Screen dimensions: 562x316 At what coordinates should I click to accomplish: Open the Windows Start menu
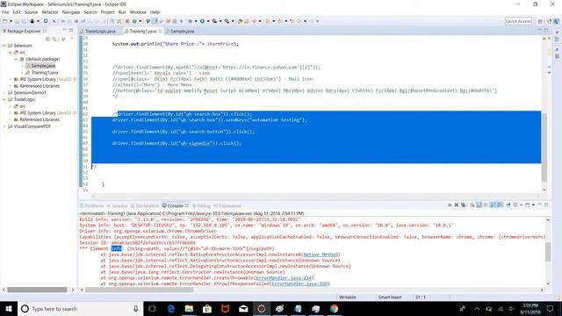pyautogui.click(x=9, y=308)
